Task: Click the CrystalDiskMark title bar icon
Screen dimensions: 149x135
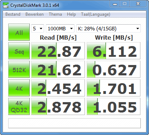Action: (6, 5)
